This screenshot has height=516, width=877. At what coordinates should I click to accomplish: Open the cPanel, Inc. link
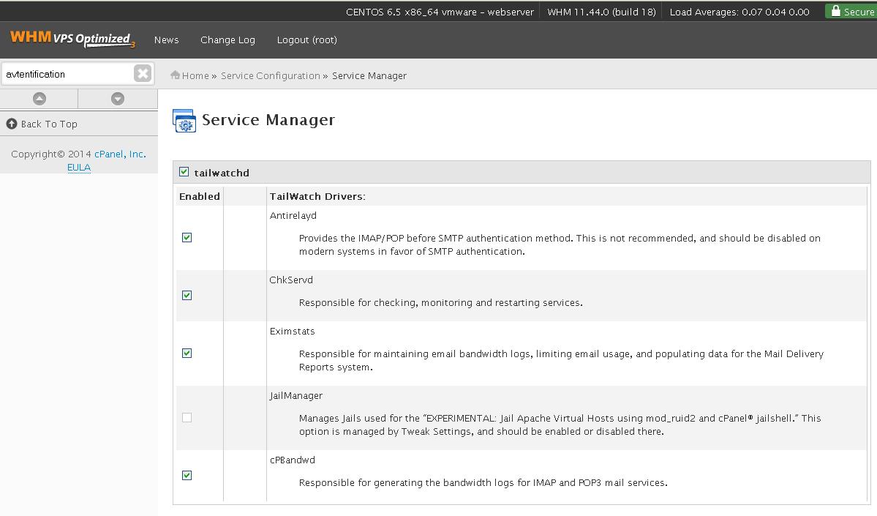pyautogui.click(x=120, y=154)
